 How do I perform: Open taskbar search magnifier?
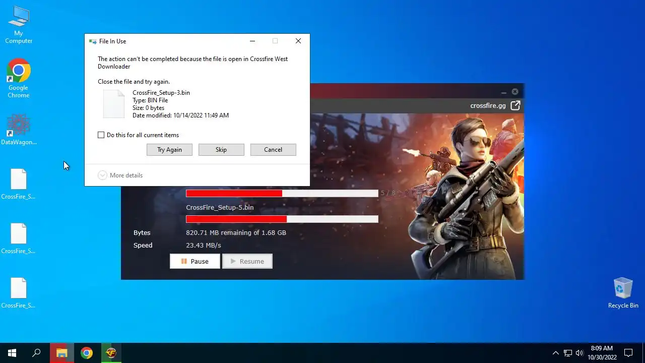[x=36, y=353]
